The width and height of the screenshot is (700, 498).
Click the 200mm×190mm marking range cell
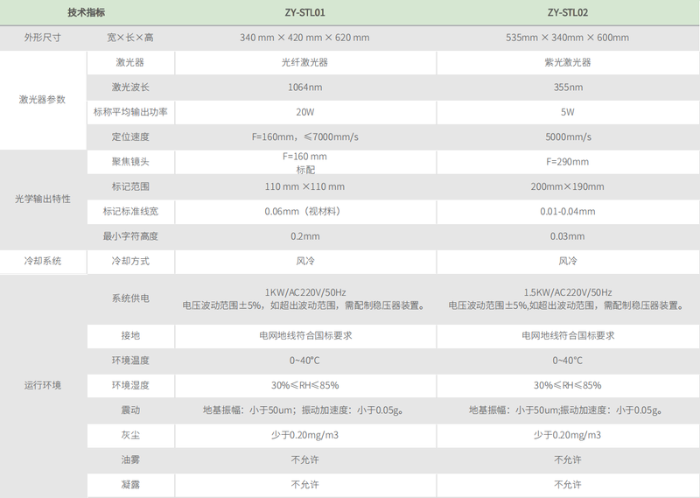570,186
